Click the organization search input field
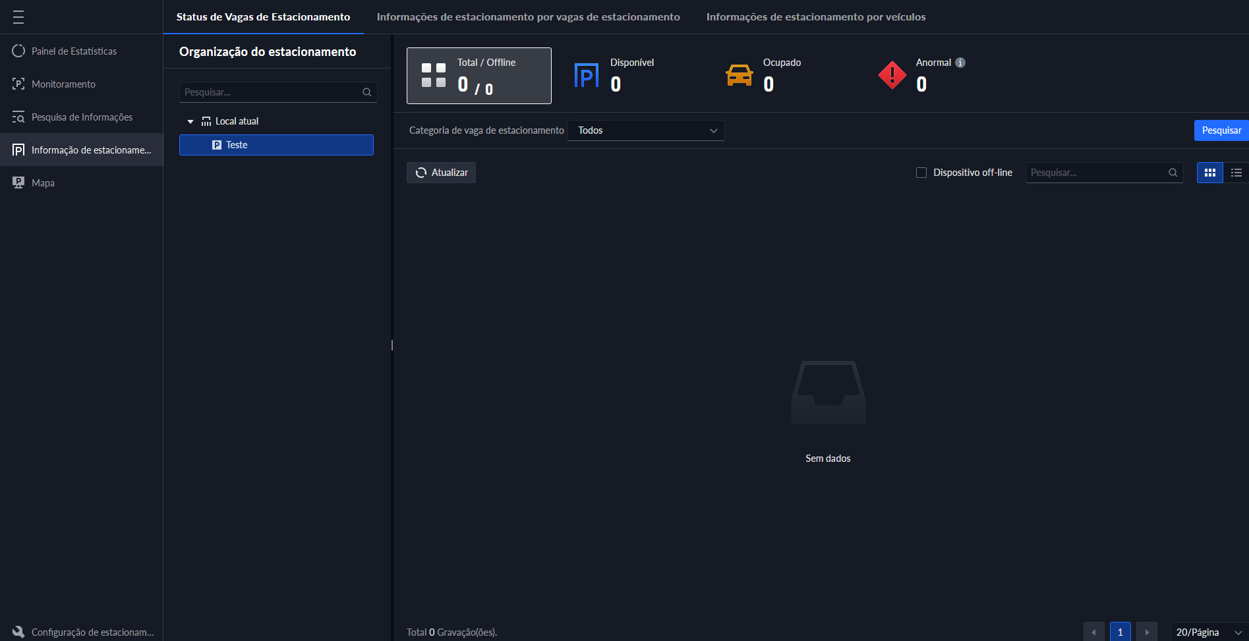Image resolution: width=1249 pixels, height=641 pixels. click(x=270, y=92)
